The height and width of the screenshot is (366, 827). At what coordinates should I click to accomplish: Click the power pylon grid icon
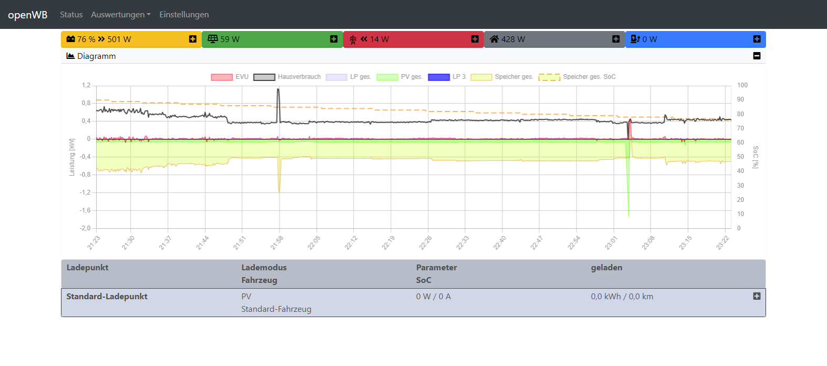click(x=353, y=39)
